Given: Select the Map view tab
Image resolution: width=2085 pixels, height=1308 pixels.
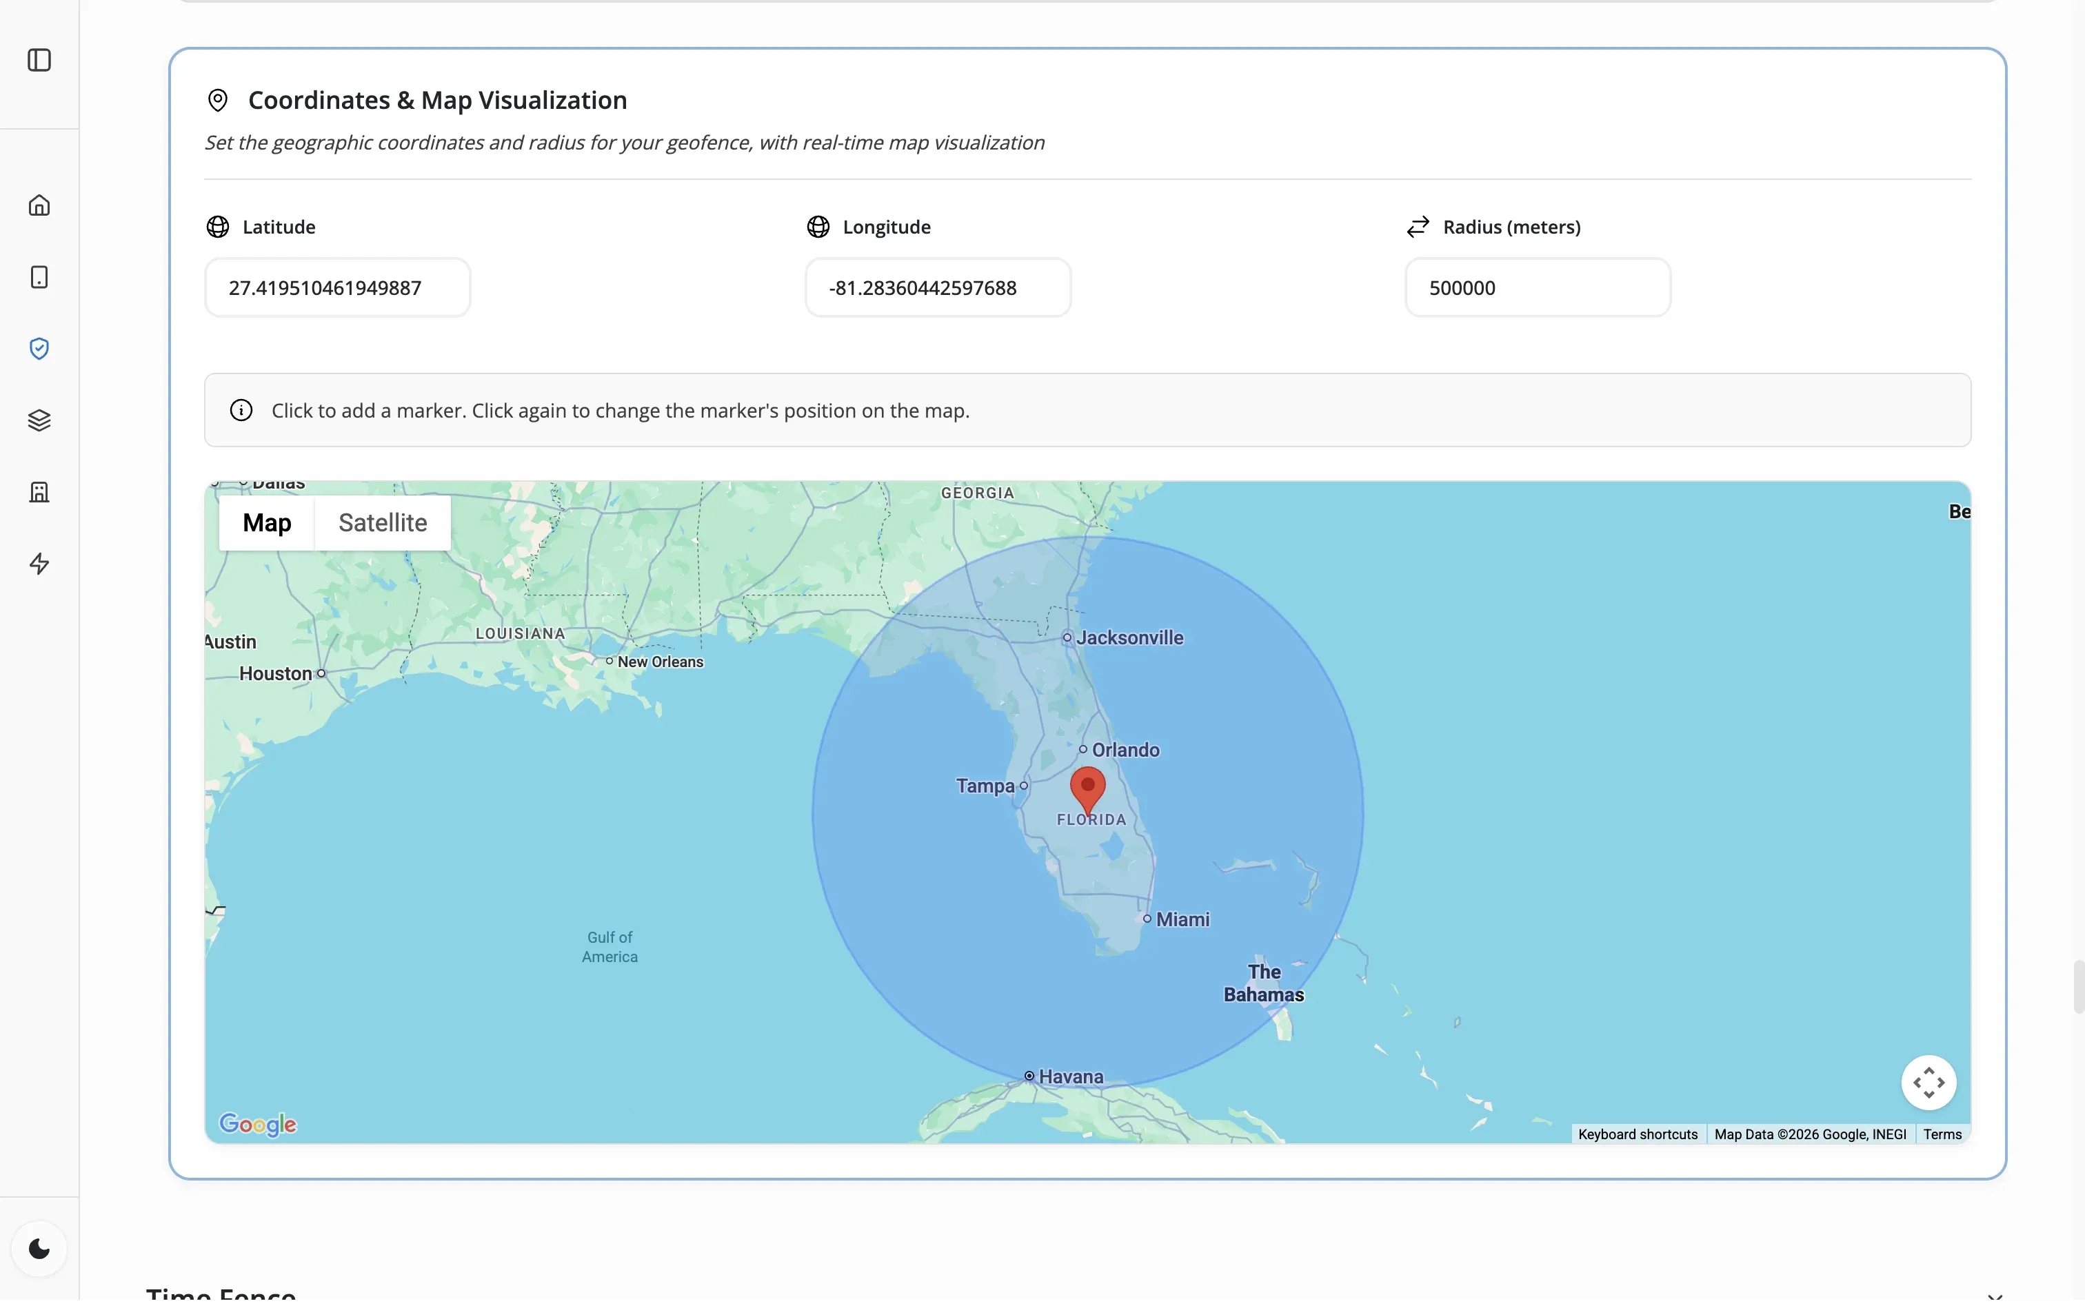Looking at the screenshot, I should (x=267, y=522).
